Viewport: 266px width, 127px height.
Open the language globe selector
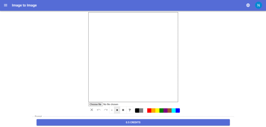point(248,5)
